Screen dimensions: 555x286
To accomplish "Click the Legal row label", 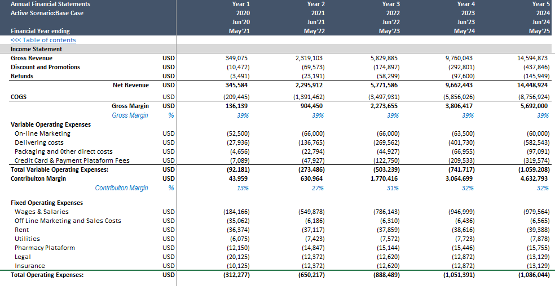I will click(x=23, y=257).
